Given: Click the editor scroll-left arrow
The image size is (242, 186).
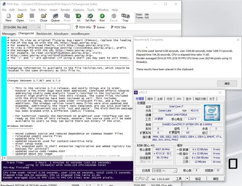Looking at the screenshot, I should coord(5,158).
